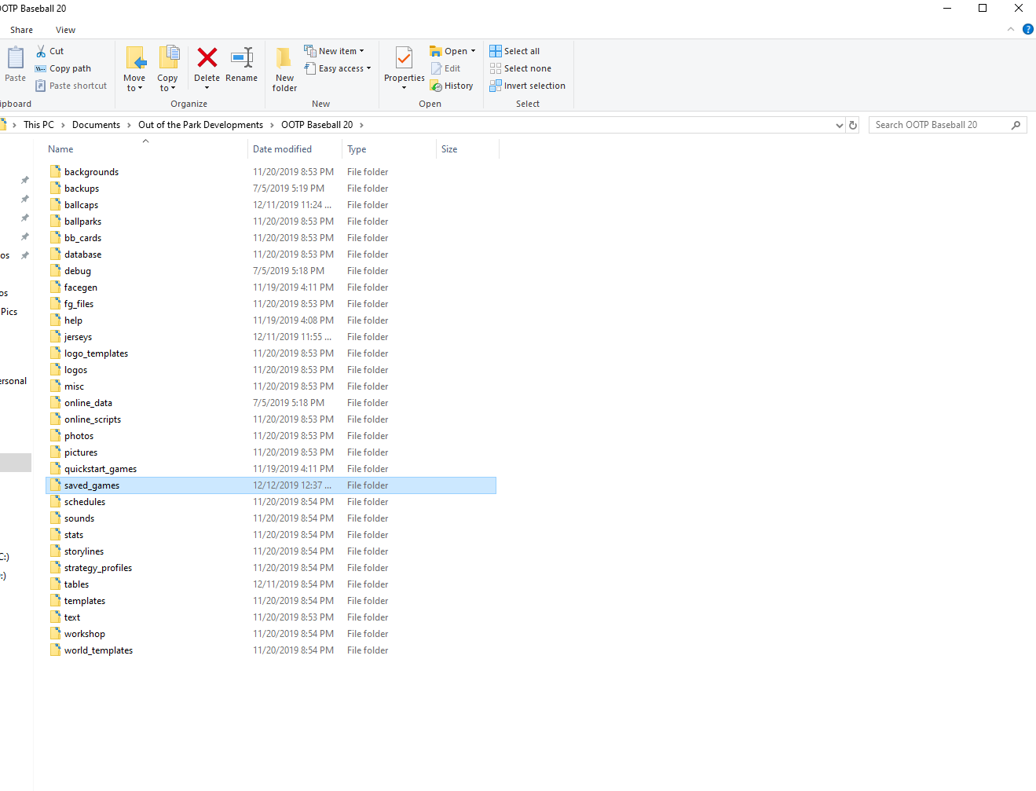
Task: Expand chevron after Out of the Park Developments
Action: 272,125
